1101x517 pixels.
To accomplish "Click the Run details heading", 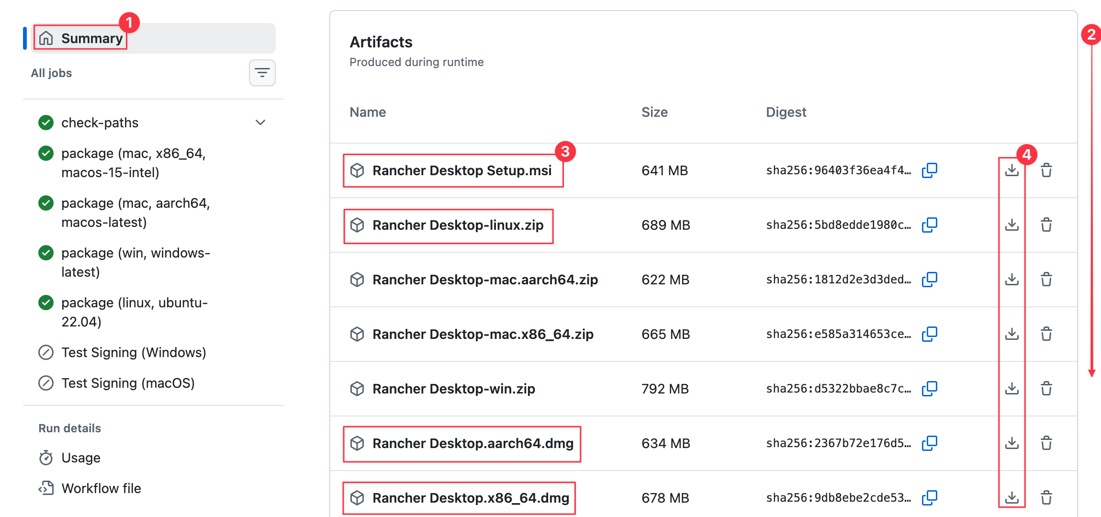I will 69,428.
